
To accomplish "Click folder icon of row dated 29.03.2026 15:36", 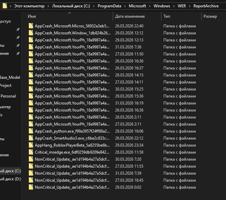I will pos(31,96).
